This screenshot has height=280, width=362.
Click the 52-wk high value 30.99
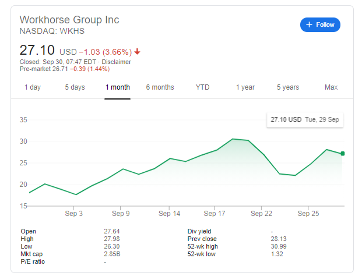279,246
